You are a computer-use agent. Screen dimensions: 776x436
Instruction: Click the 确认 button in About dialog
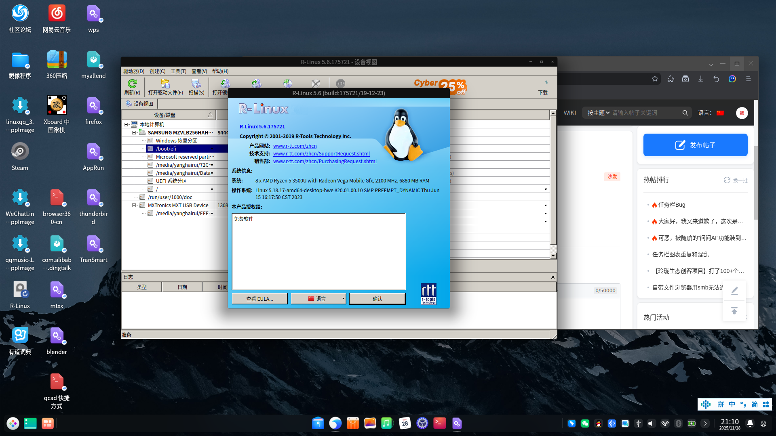(377, 299)
